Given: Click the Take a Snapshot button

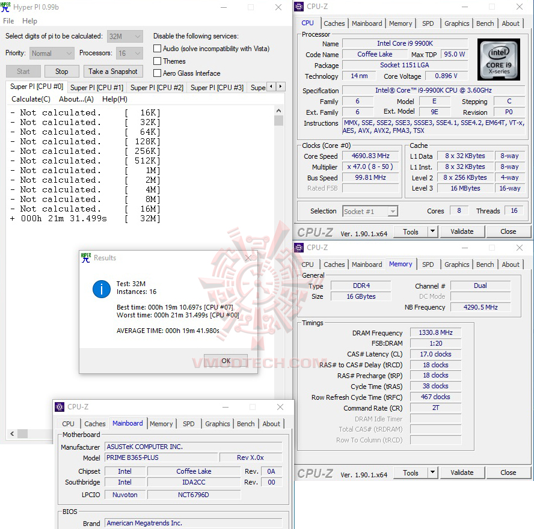Looking at the screenshot, I should [113, 71].
